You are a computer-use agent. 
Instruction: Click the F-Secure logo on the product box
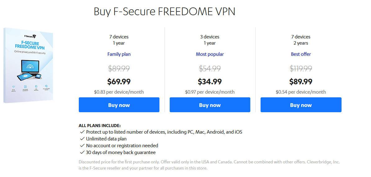click(x=30, y=36)
